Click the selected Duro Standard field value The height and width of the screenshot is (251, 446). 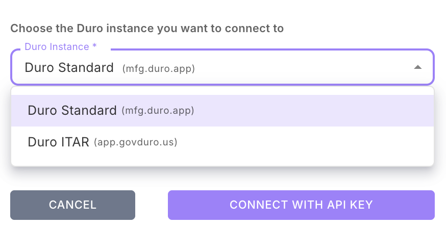[x=69, y=67]
